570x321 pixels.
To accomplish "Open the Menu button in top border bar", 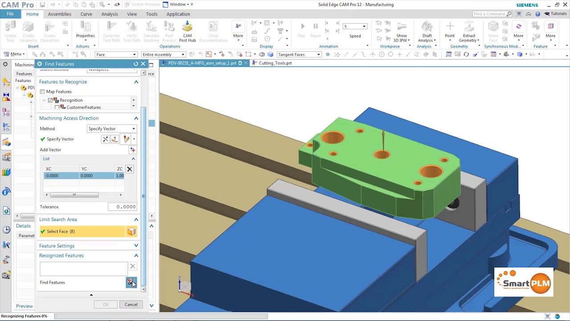I will (15, 54).
